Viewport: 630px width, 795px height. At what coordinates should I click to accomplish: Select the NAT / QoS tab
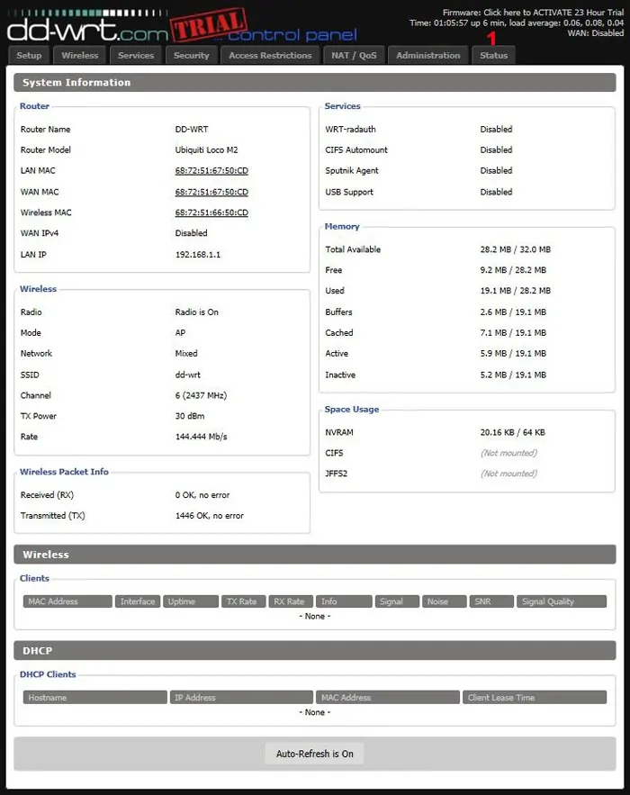[354, 55]
